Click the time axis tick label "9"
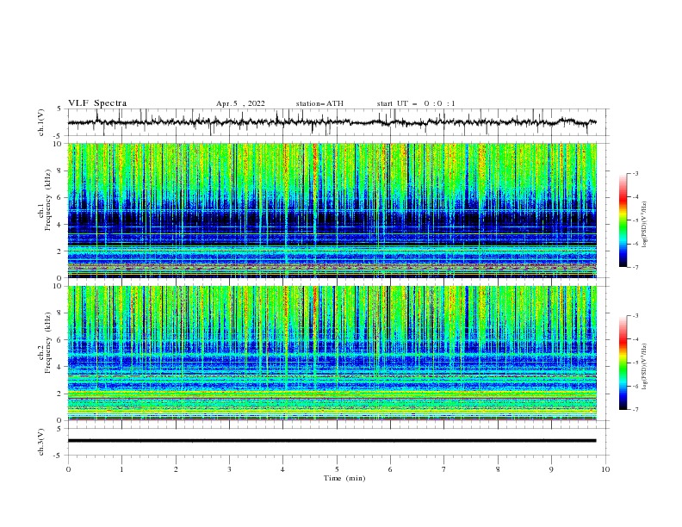Image resolution: width=682 pixels, height=527 pixels. point(552,469)
